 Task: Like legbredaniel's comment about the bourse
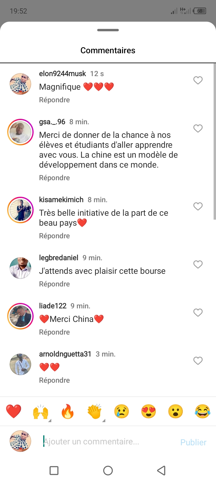198,264
